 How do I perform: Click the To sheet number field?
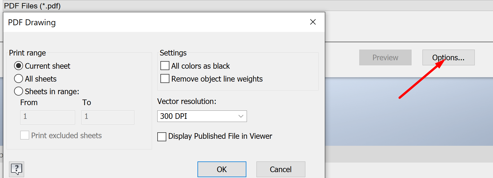point(108,117)
